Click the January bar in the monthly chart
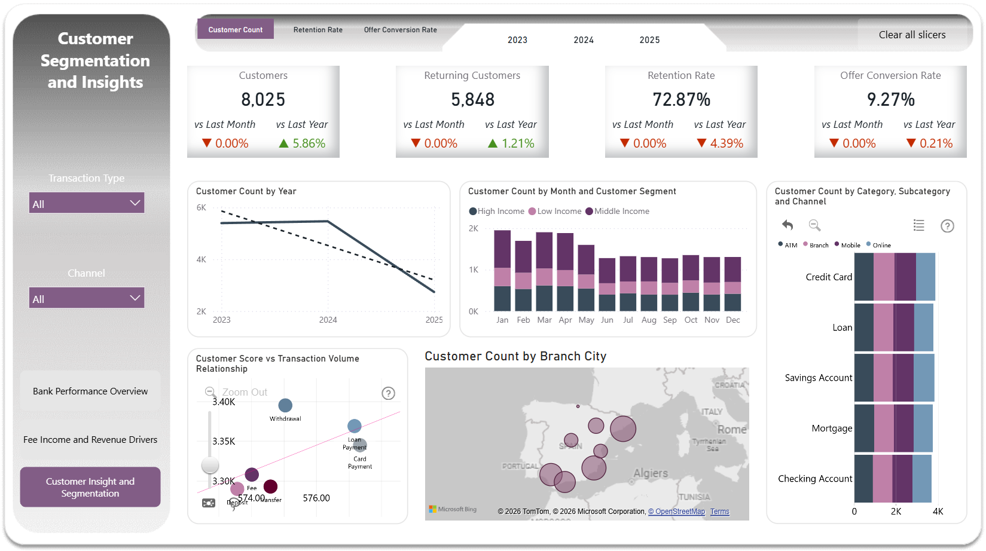This screenshot has width=986, height=551. pyautogui.click(x=502, y=271)
